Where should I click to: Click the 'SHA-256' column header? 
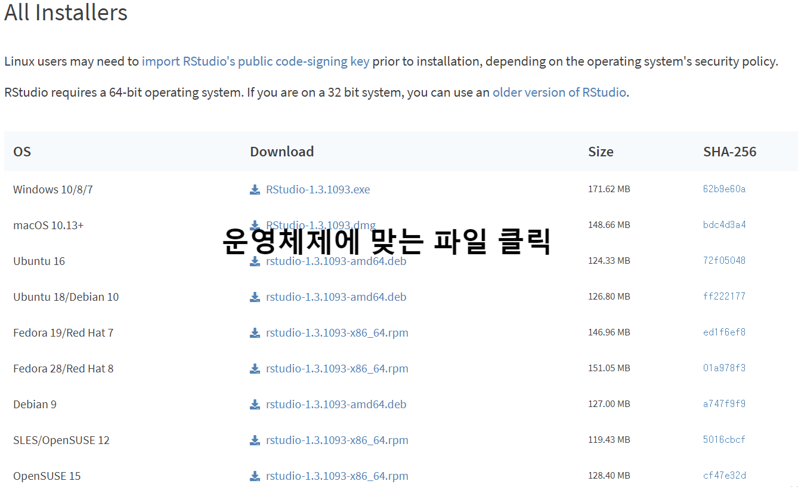click(729, 152)
